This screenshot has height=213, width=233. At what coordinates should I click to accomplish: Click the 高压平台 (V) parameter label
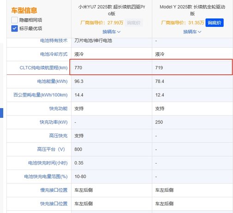pos(51,149)
